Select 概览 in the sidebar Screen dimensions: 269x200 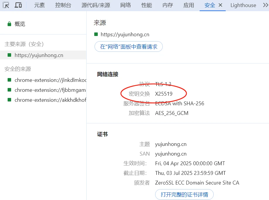(20, 24)
